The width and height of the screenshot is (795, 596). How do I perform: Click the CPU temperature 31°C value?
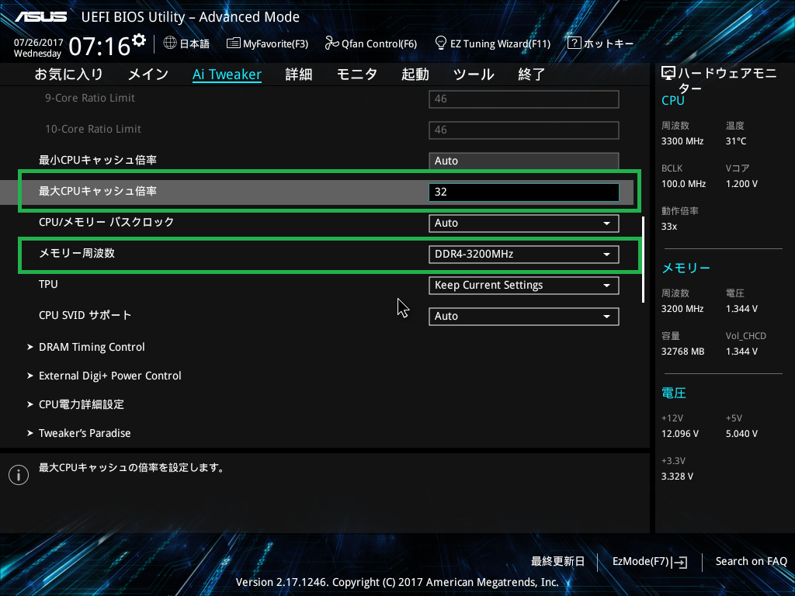736,141
